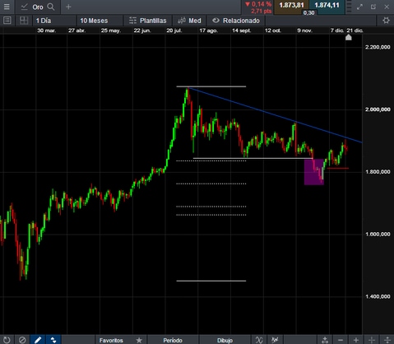Open the Dibujo tab

[x=225, y=340]
